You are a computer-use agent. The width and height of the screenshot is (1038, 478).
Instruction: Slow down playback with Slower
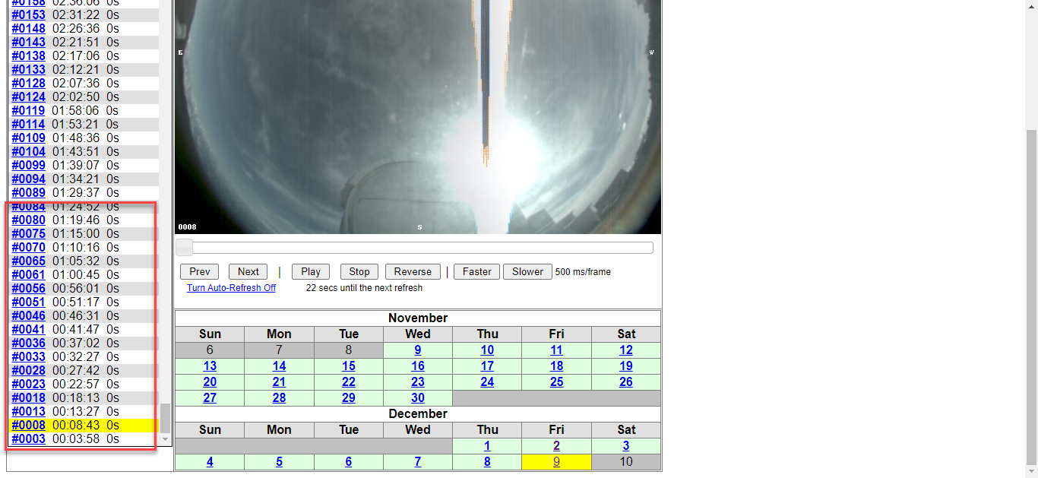[x=527, y=271]
